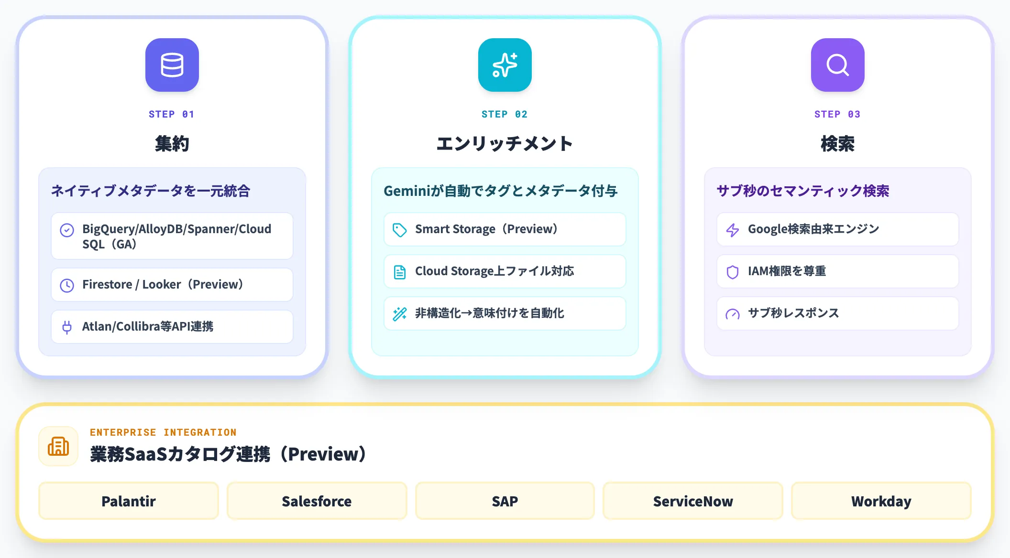Click the magic wand icon beside 非構造化→意味付け
This screenshot has width=1010, height=558.
(399, 314)
